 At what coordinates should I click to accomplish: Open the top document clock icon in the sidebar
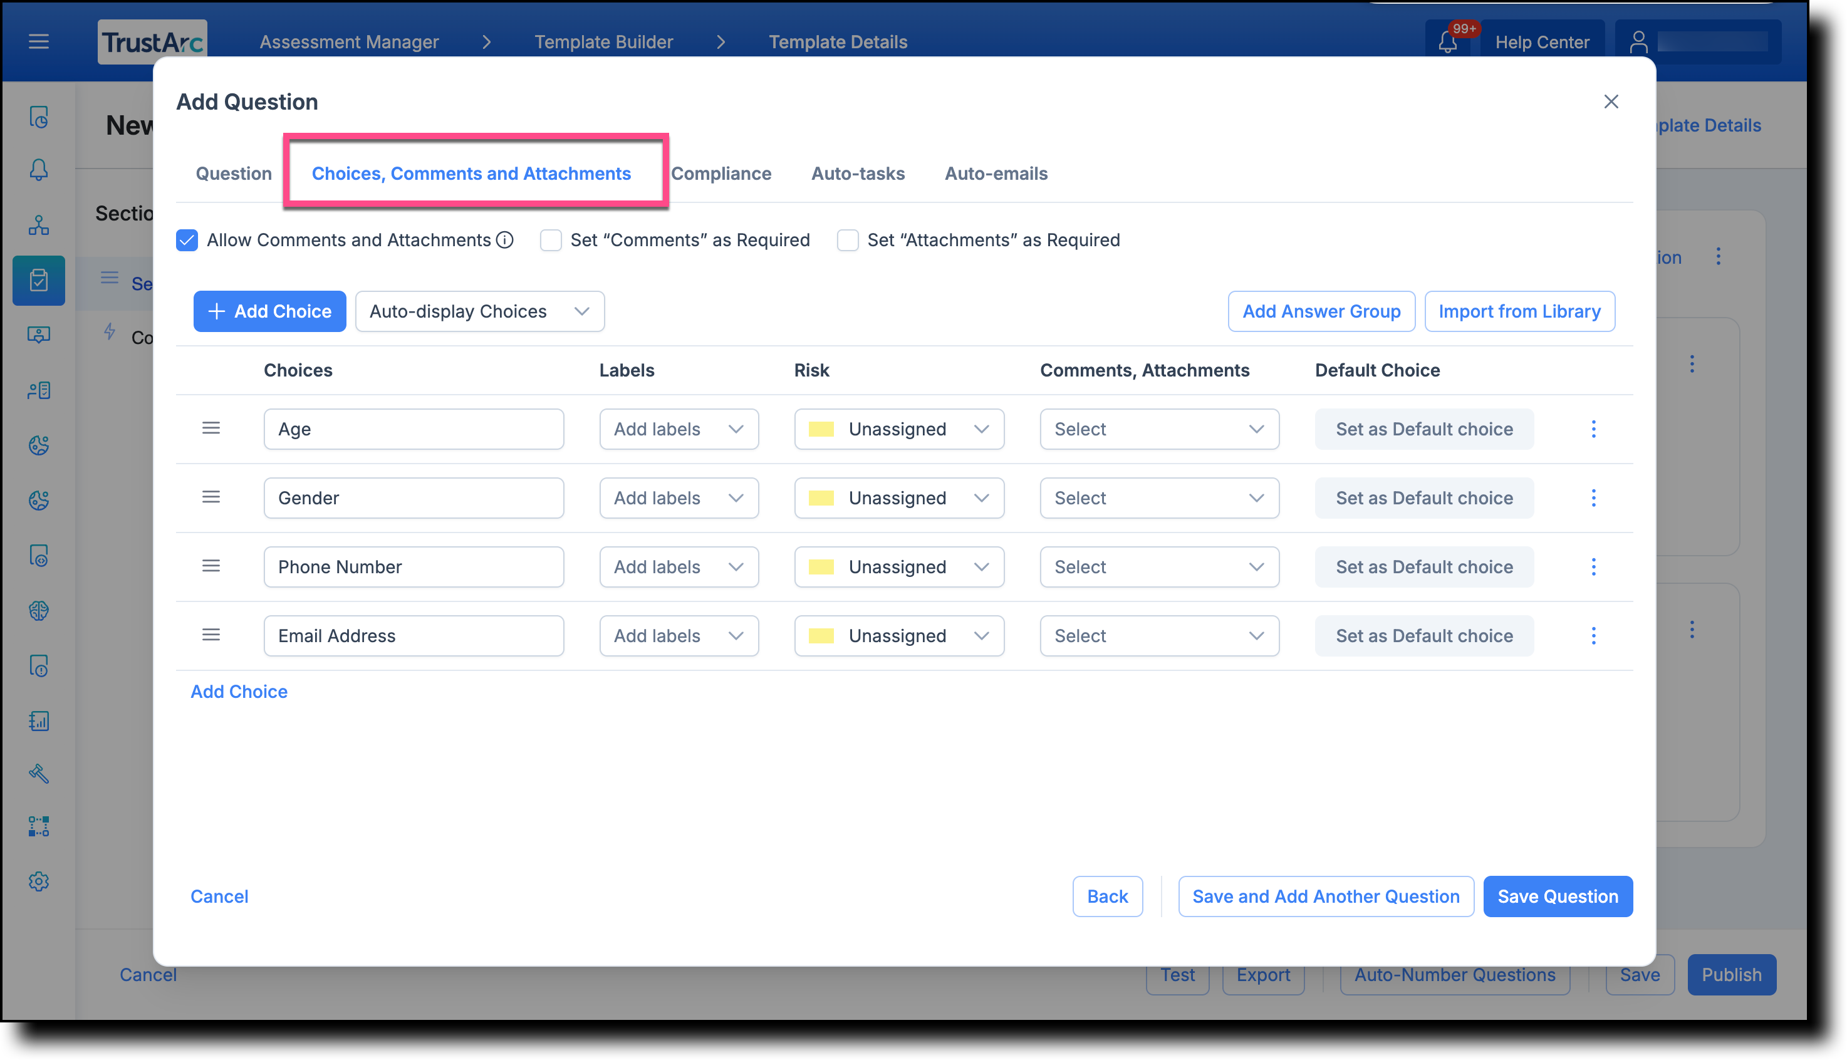(39, 117)
